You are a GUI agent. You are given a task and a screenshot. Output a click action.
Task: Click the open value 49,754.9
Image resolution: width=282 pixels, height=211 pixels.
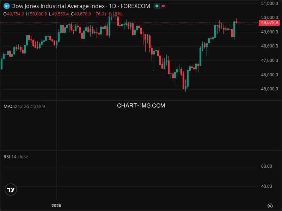coord(16,14)
